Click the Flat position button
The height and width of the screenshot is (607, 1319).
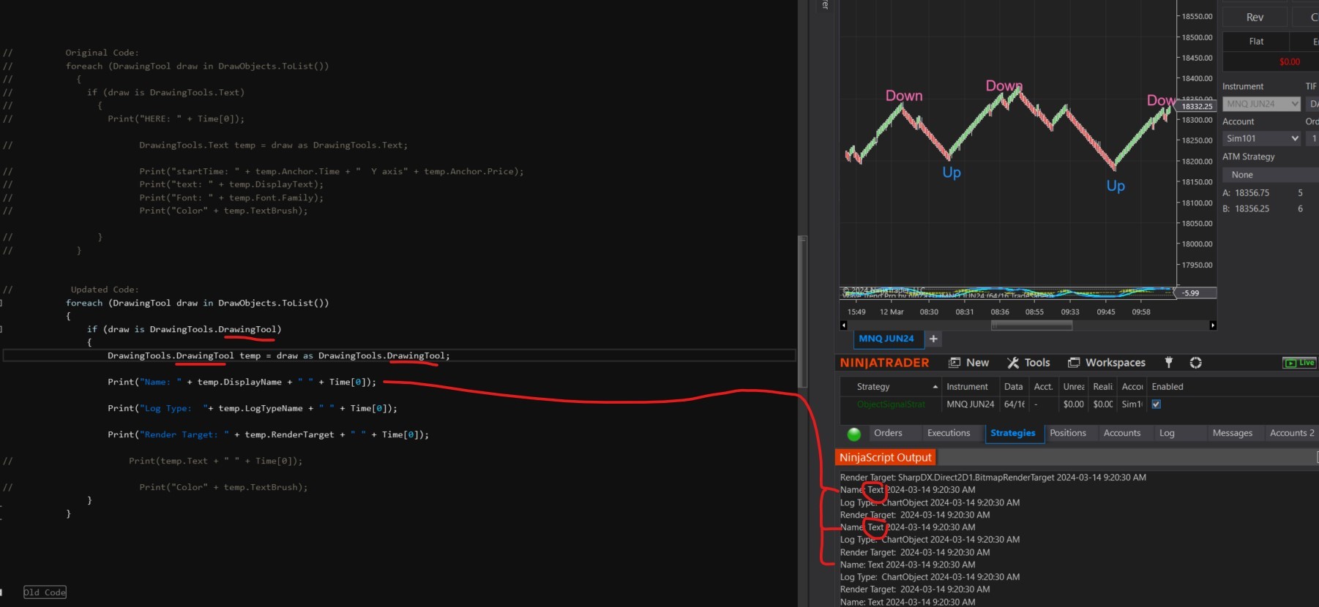1256,42
